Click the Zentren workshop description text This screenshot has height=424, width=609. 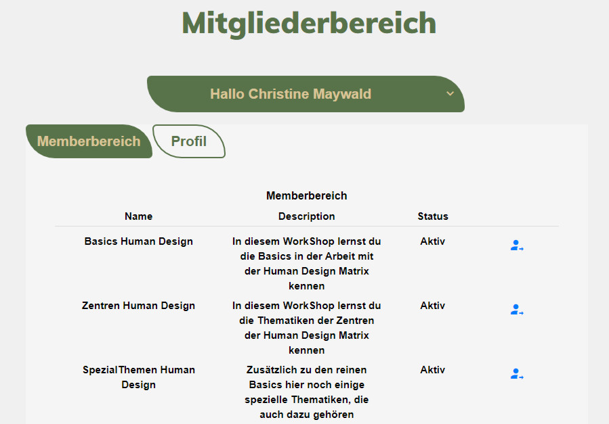click(306, 328)
